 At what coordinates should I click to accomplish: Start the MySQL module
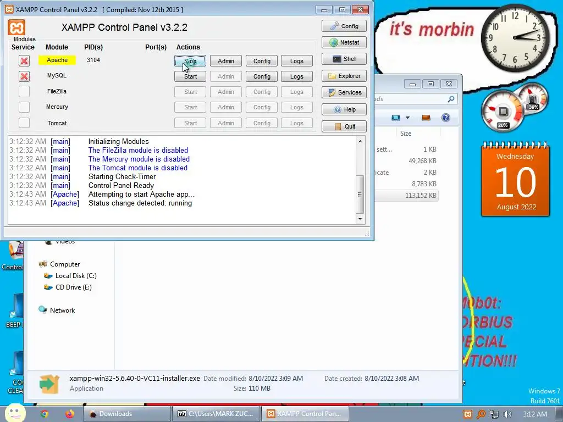pyautogui.click(x=190, y=76)
